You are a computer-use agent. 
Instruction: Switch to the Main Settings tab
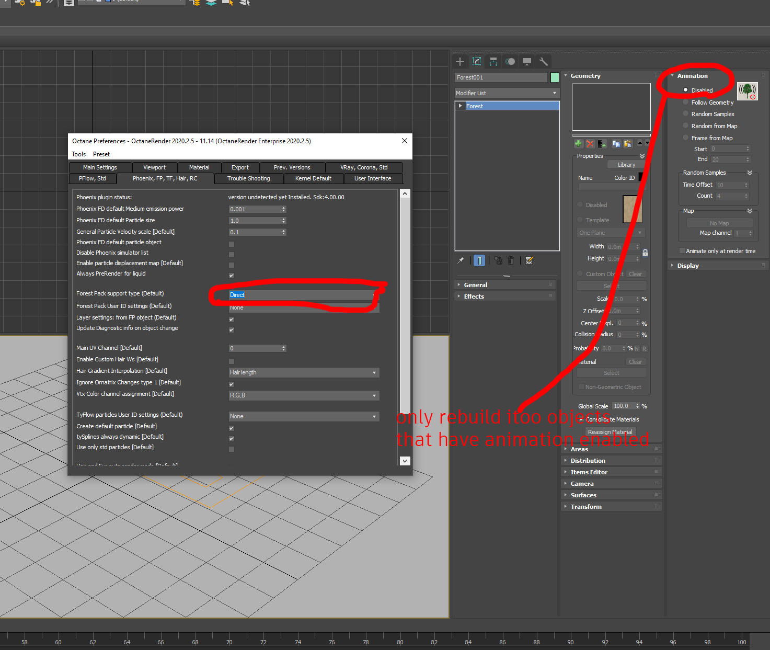(100, 167)
